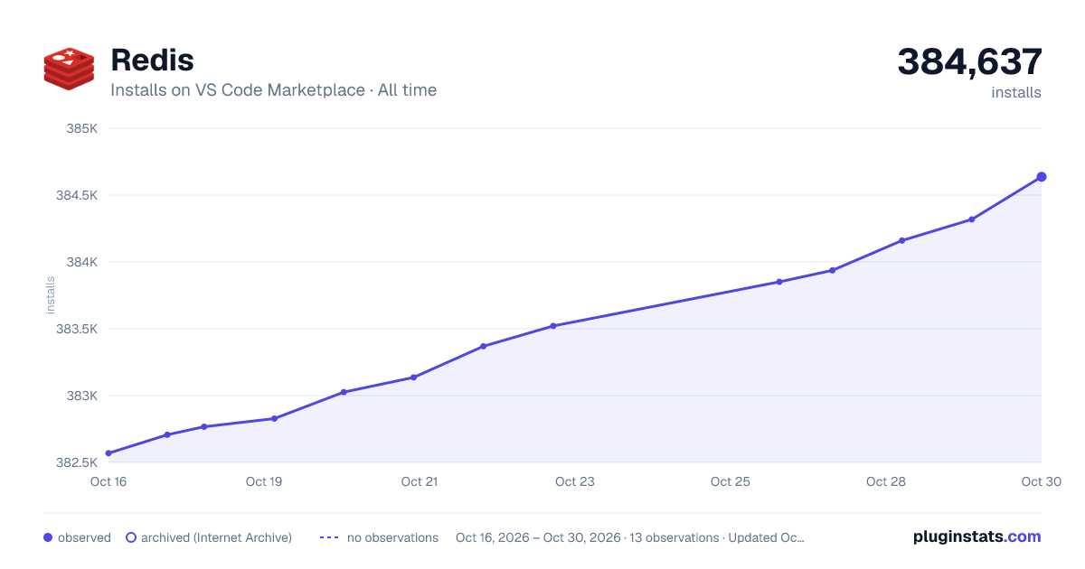The height and width of the screenshot is (569, 1085).
Task: Select the first data point at Oct 16
Action: click(108, 453)
